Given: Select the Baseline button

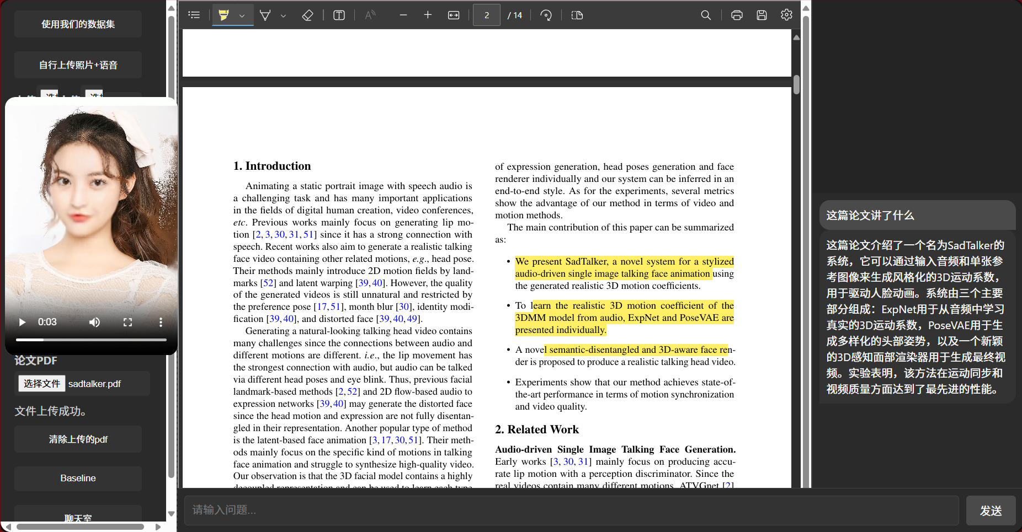Looking at the screenshot, I should [x=78, y=478].
